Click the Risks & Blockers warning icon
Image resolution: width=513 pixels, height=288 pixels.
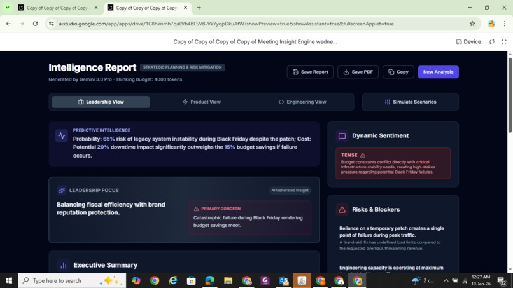pyautogui.click(x=342, y=210)
